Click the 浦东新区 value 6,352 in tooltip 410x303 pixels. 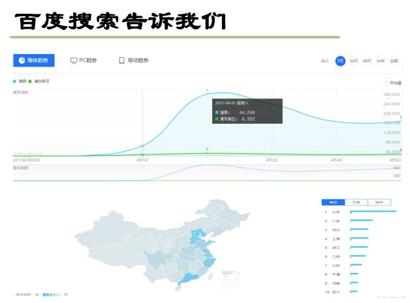[248, 119]
